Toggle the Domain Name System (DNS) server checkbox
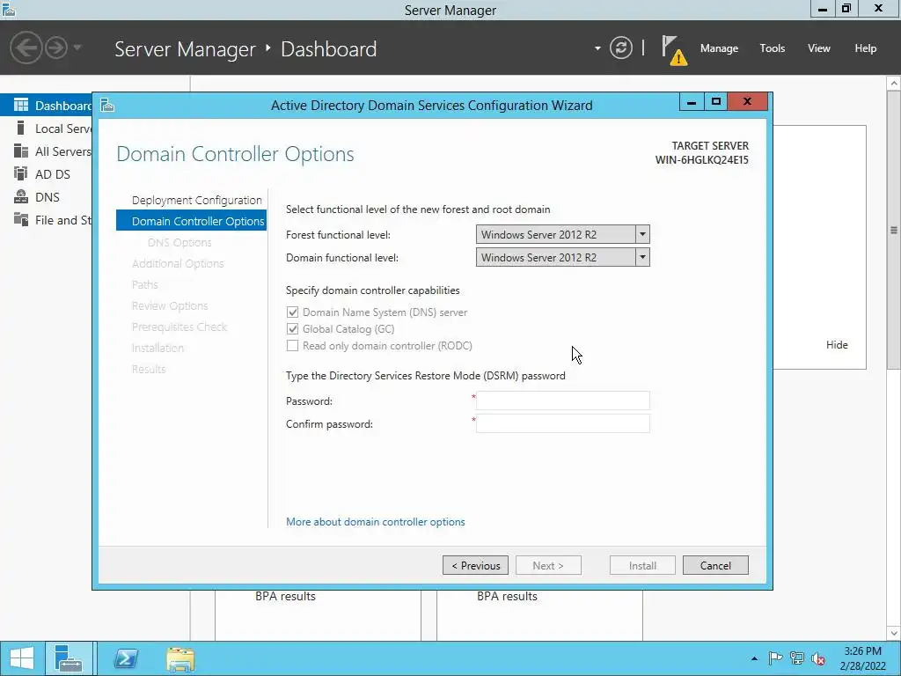 [x=292, y=312]
